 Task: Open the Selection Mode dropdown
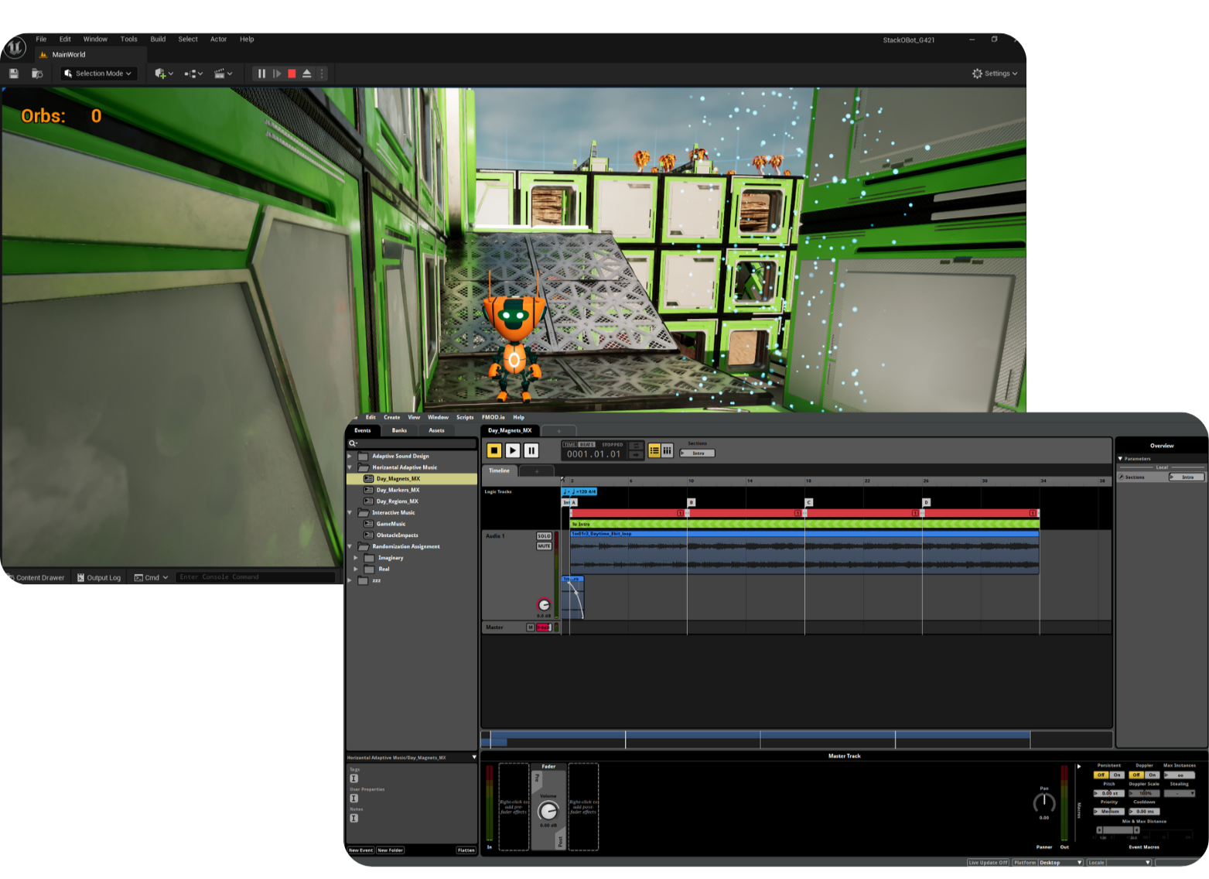tap(98, 74)
